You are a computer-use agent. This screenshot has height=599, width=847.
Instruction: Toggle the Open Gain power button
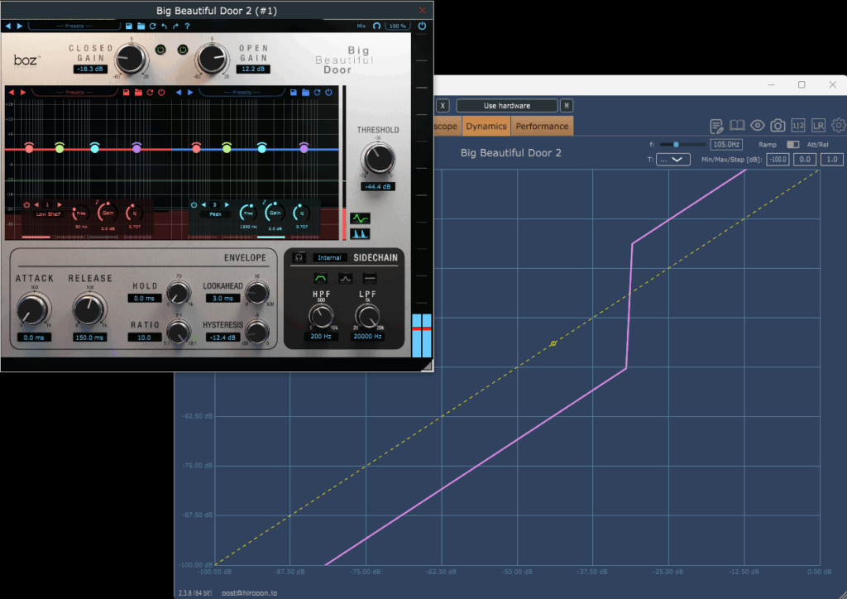click(x=183, y=50)
